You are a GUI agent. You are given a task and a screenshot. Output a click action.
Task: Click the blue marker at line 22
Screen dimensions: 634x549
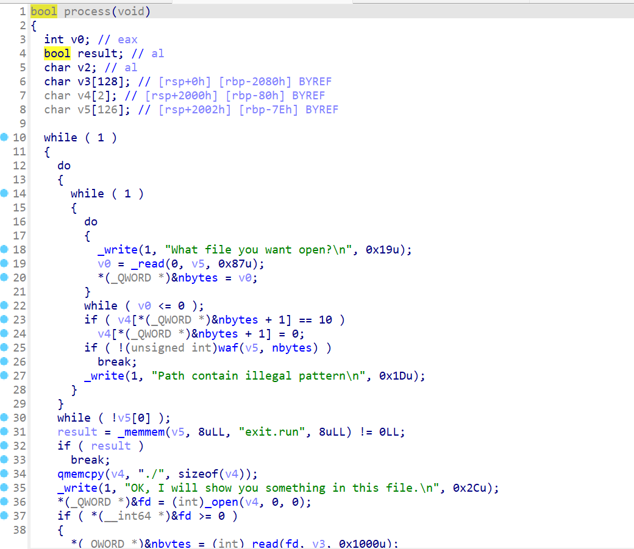pyautogui.click(x=5, y=305)
